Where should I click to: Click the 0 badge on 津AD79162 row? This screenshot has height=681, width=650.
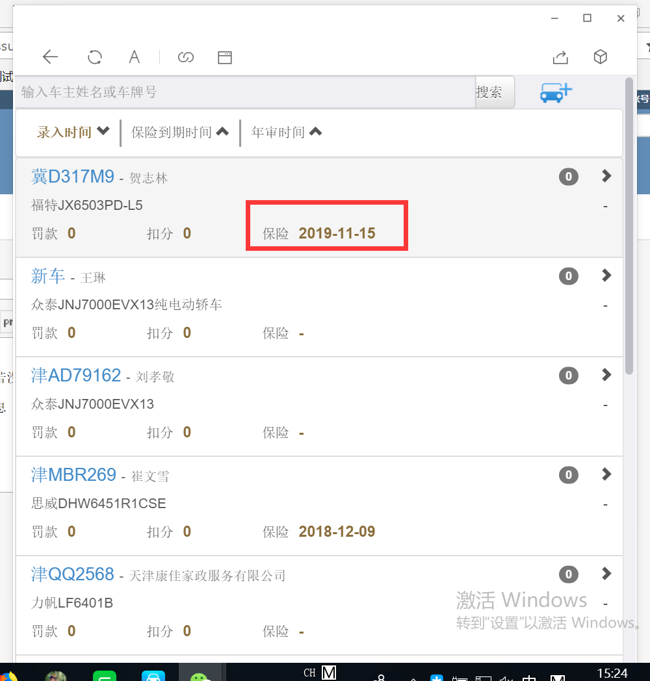568,376
